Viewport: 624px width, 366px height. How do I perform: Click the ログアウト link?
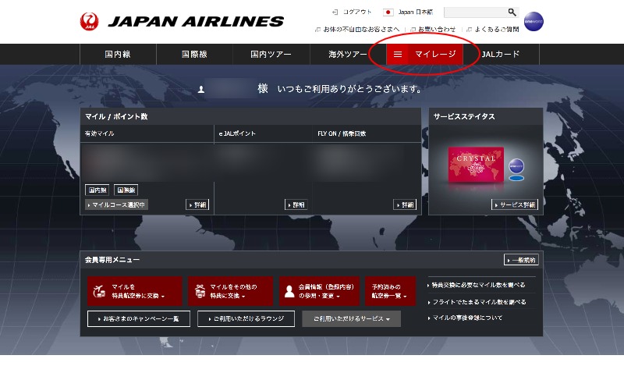coord(357,12)
